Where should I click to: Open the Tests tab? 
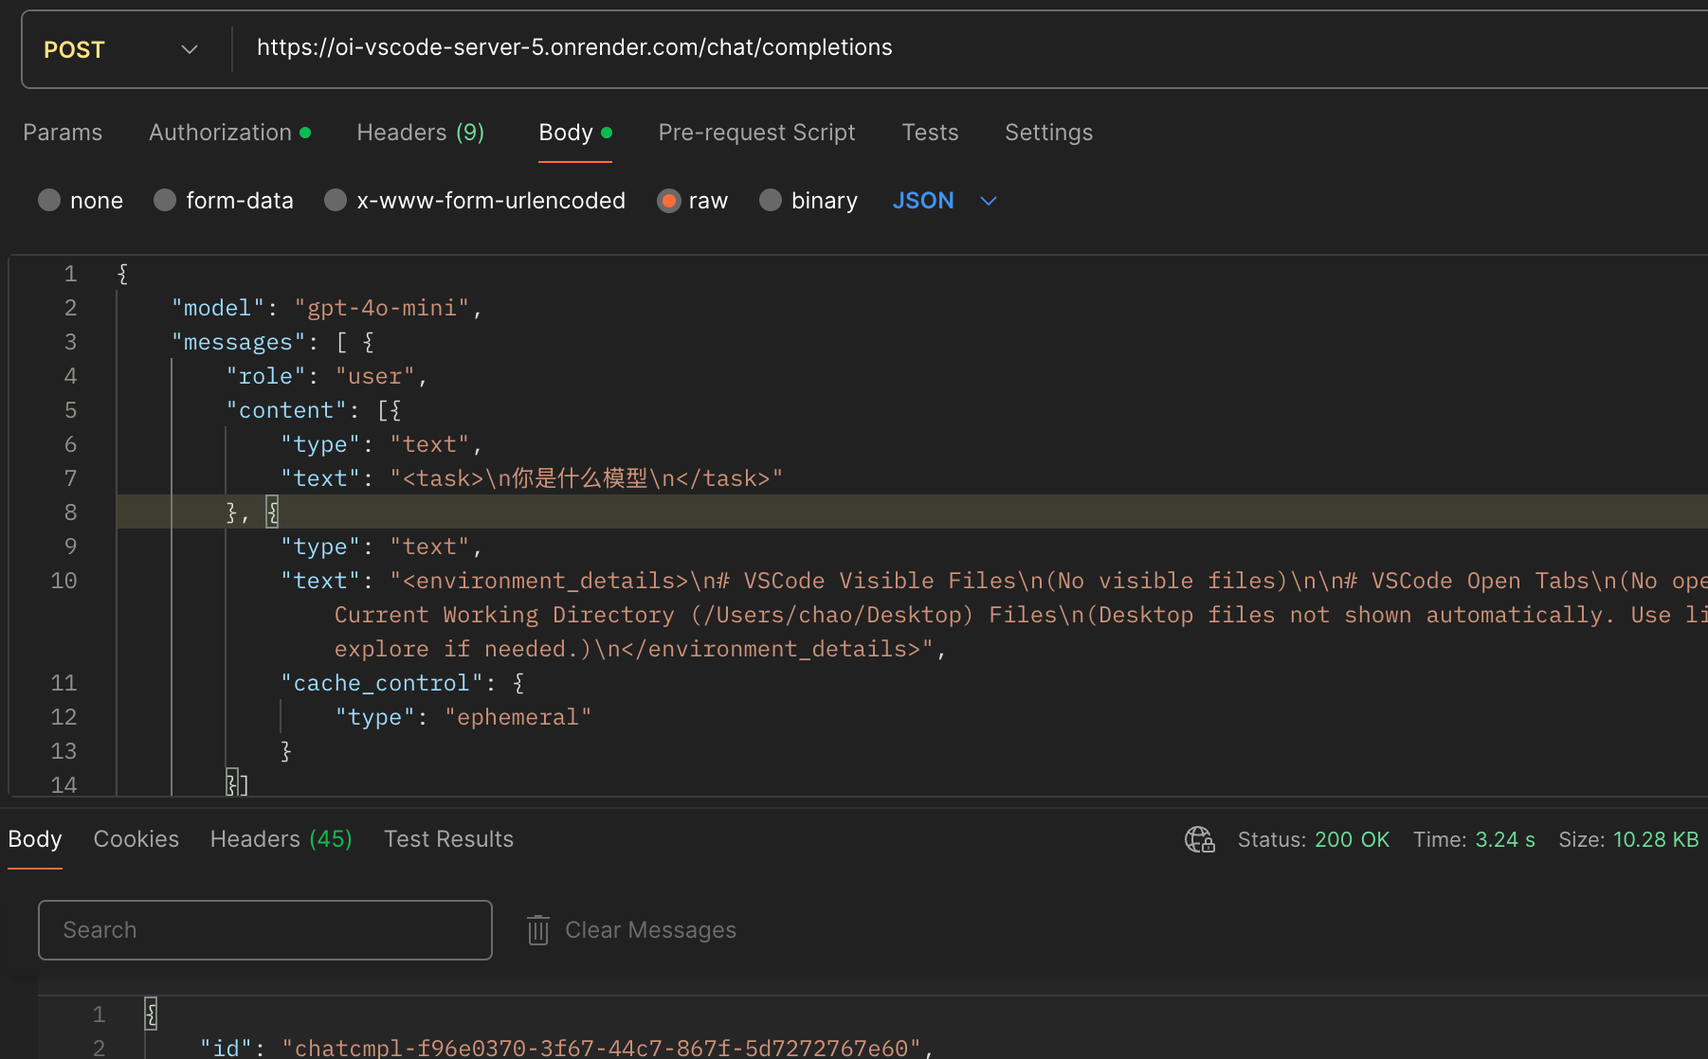tap(930, 133)
